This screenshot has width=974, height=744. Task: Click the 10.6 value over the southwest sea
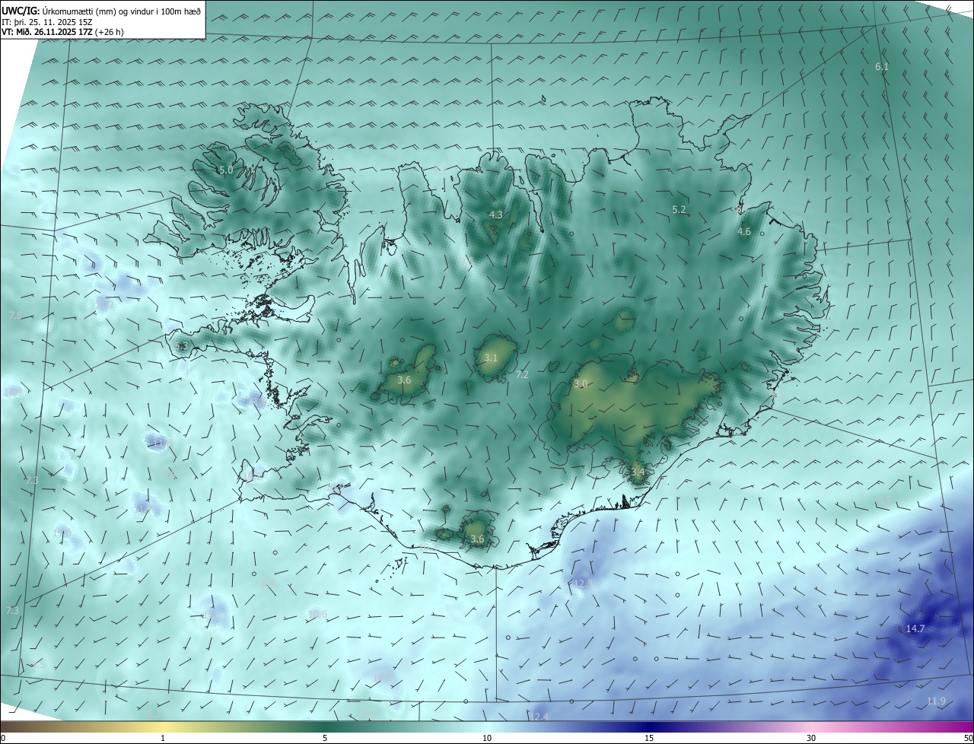click(317, 615)
